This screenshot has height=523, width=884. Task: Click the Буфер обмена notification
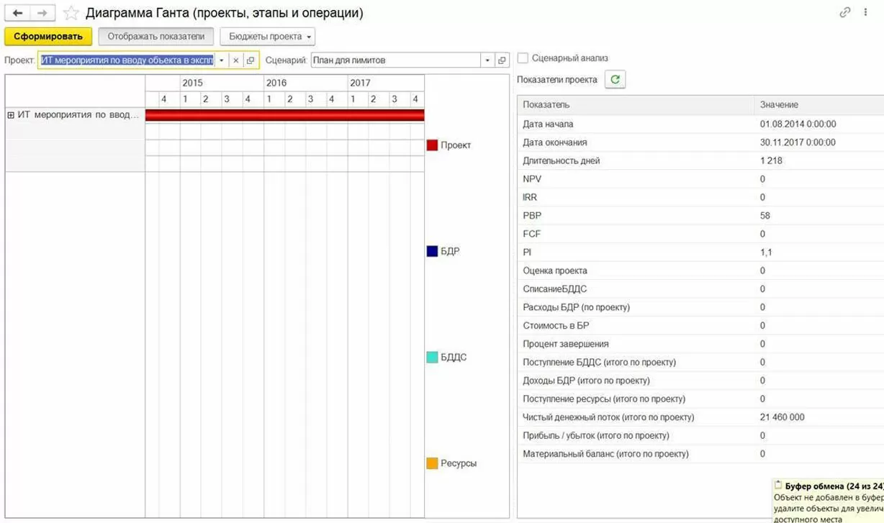pyautogui.click(x=828, y=501)
